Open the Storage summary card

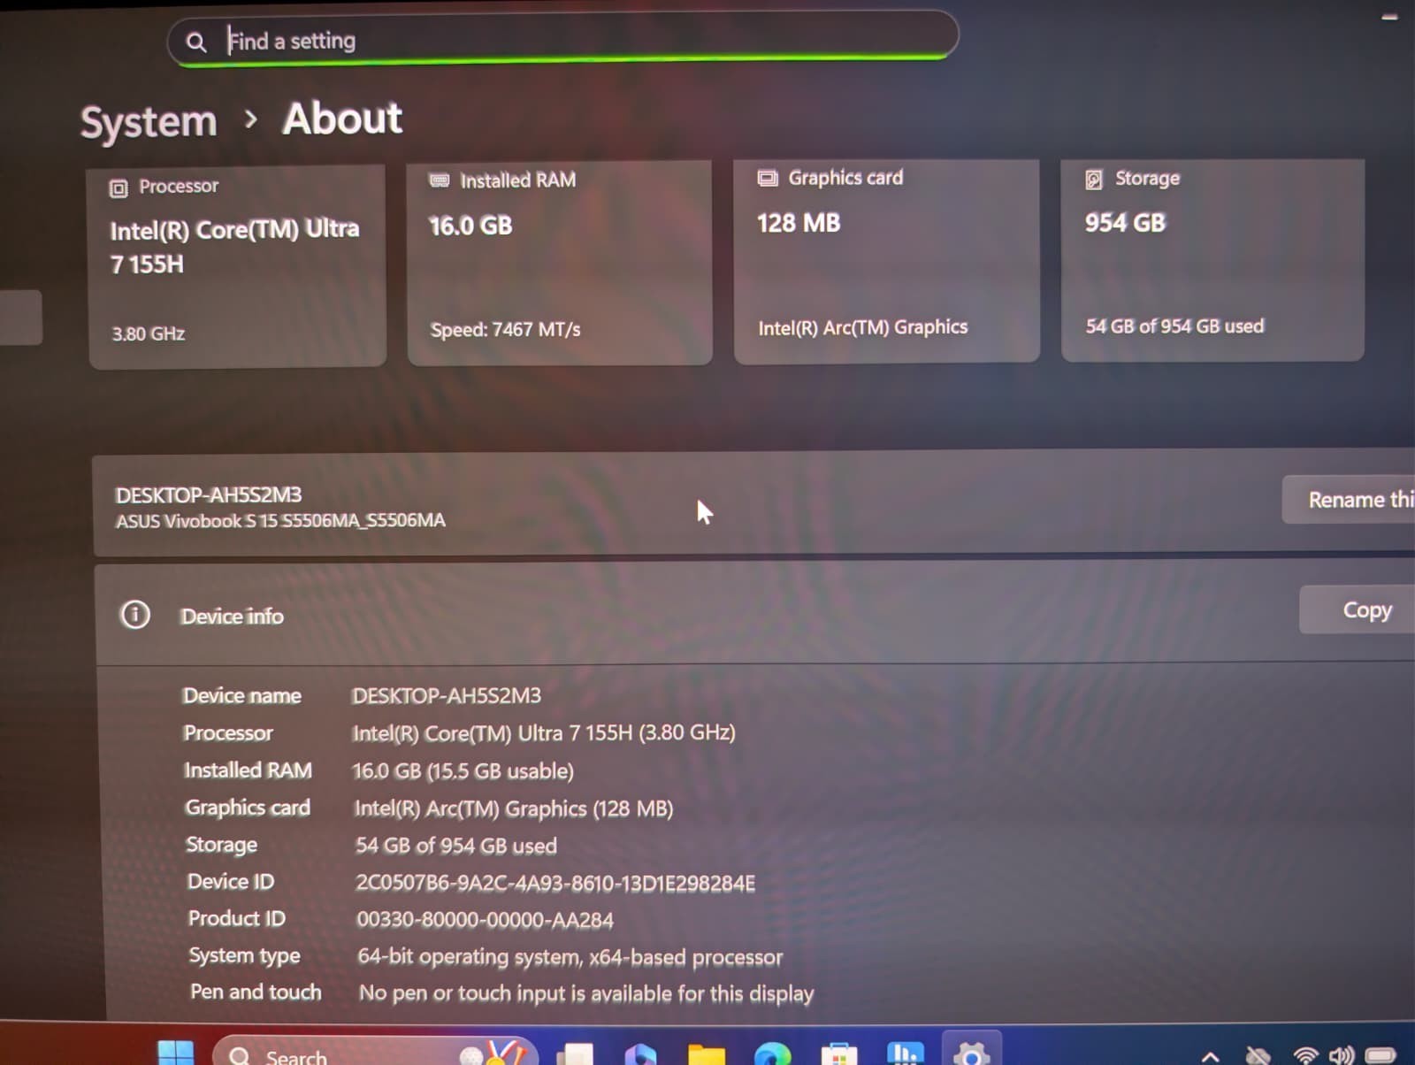click(1212, 260)
